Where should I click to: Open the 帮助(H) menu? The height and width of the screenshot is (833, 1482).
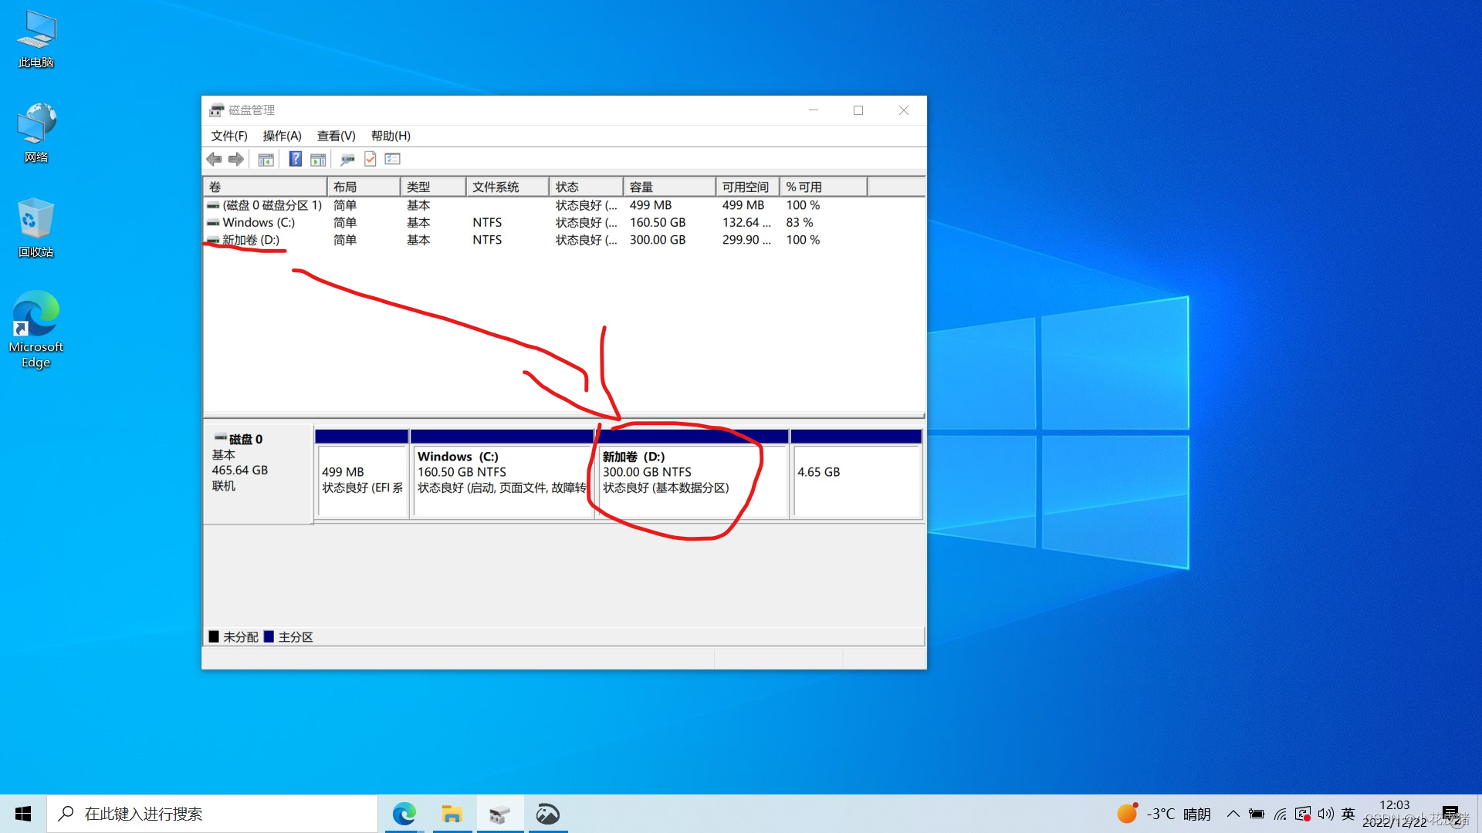tap(391, 136)
